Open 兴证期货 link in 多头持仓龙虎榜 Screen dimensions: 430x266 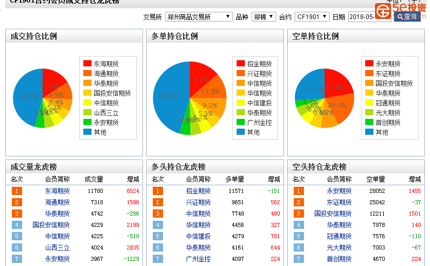[198, 202]
